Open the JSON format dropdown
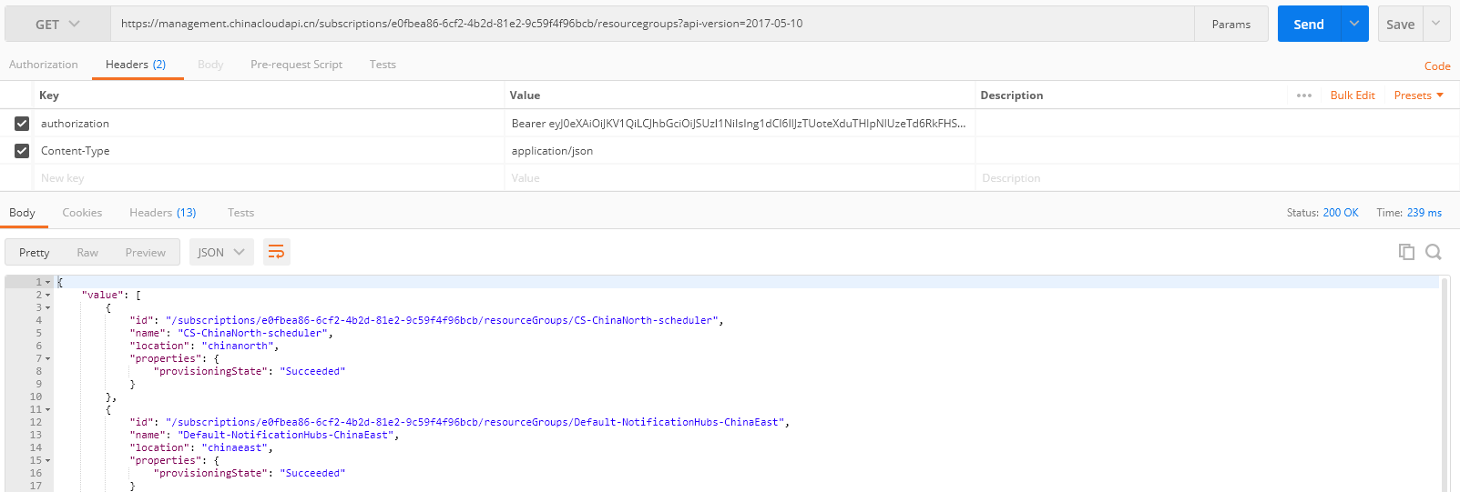Screen dimensions: 1460x492 coord(221,252)
